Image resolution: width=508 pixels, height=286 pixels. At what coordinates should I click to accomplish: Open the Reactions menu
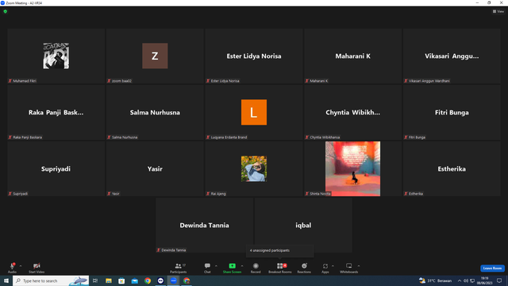[x=304, y=268]
